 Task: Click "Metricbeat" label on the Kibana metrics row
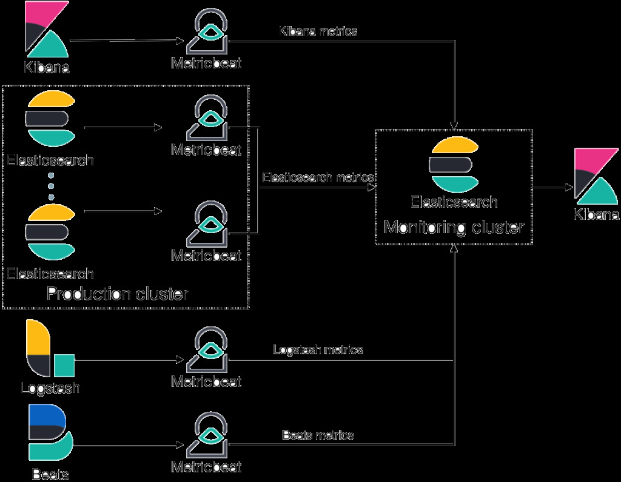tap(206, 63)
